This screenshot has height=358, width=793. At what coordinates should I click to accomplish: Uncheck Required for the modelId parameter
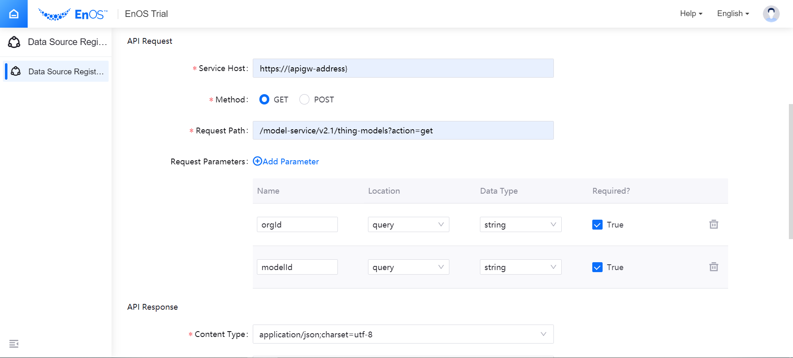[x=597, y=267]
